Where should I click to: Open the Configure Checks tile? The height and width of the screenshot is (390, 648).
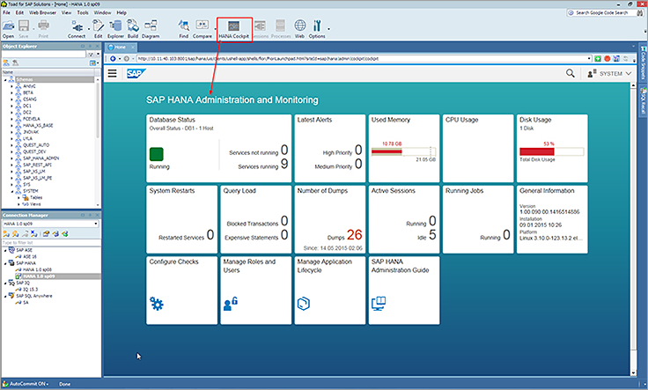182,291
